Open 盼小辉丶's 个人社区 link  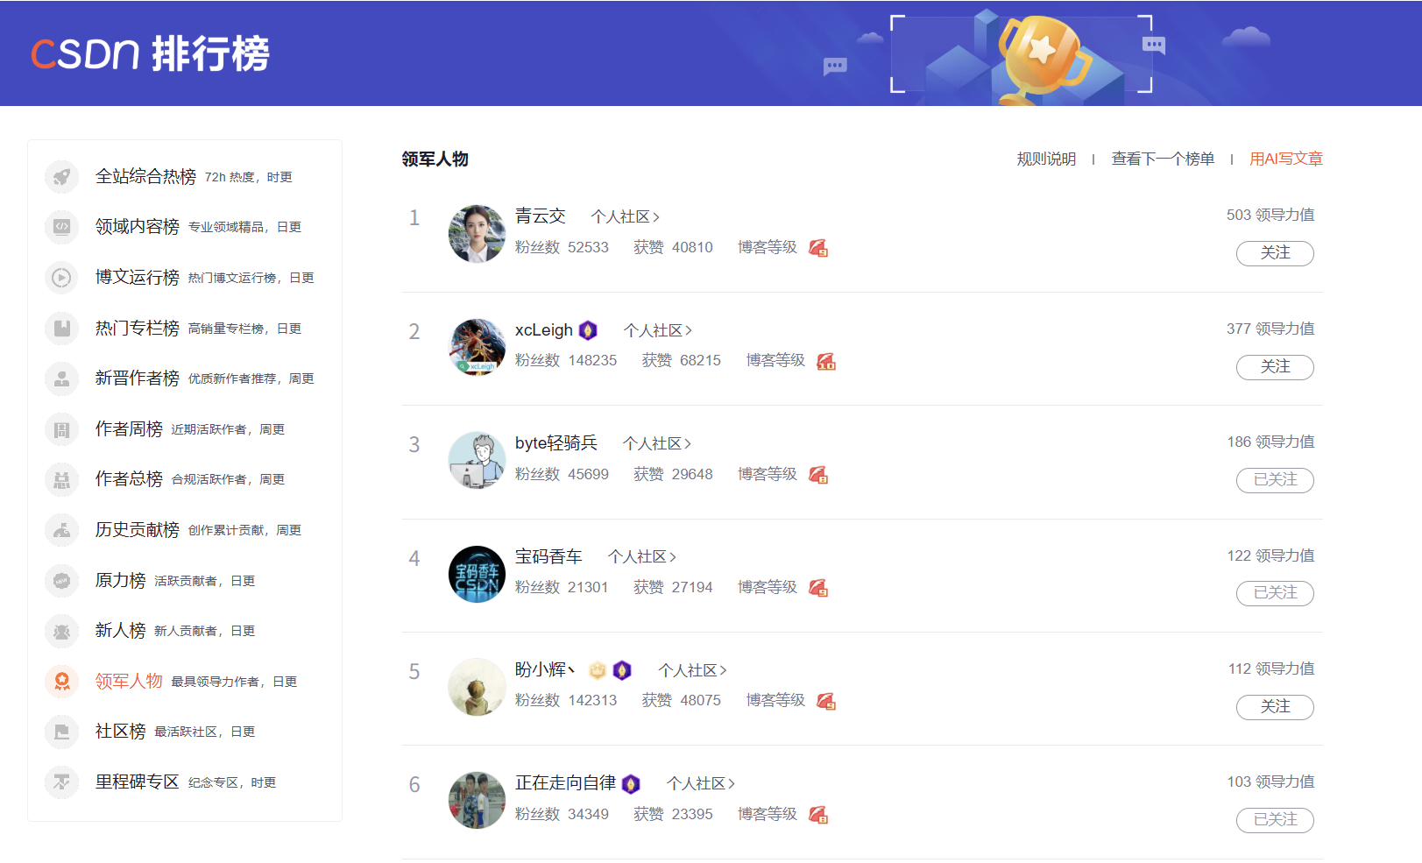click(x=693, y=671)
